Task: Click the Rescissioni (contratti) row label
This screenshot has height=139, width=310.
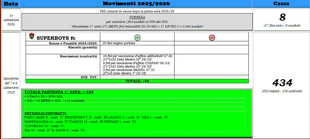Action: tap(79, 56)
